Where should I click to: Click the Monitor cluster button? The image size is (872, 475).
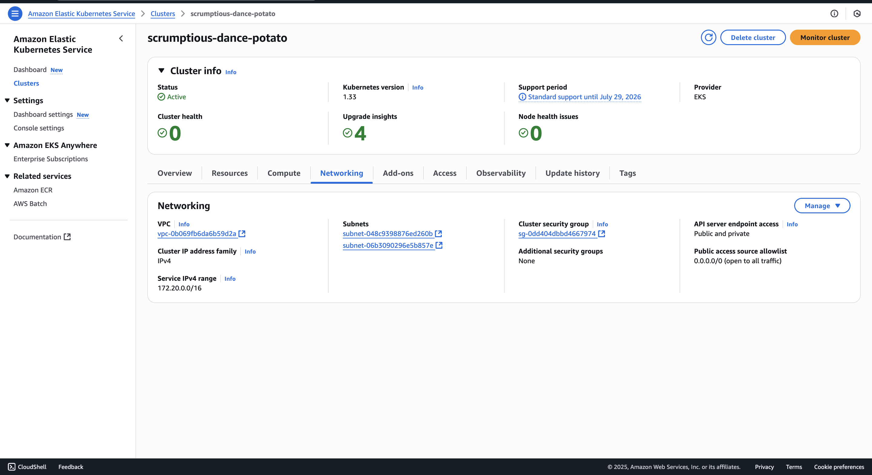click(825, 37)
